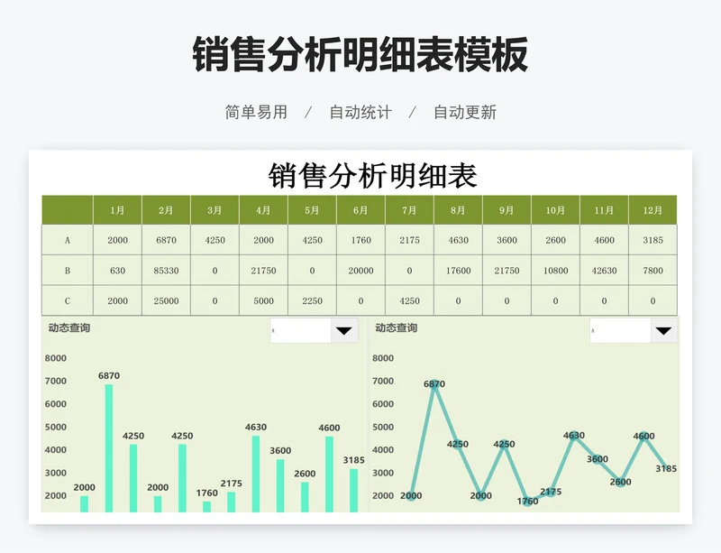Click the bar labeled 2175

pos(232,502)
